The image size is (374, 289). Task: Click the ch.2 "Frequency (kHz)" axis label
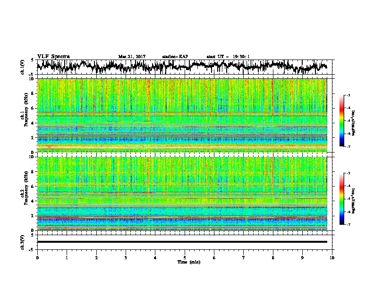pyautogui.click(x=26, y=188)
